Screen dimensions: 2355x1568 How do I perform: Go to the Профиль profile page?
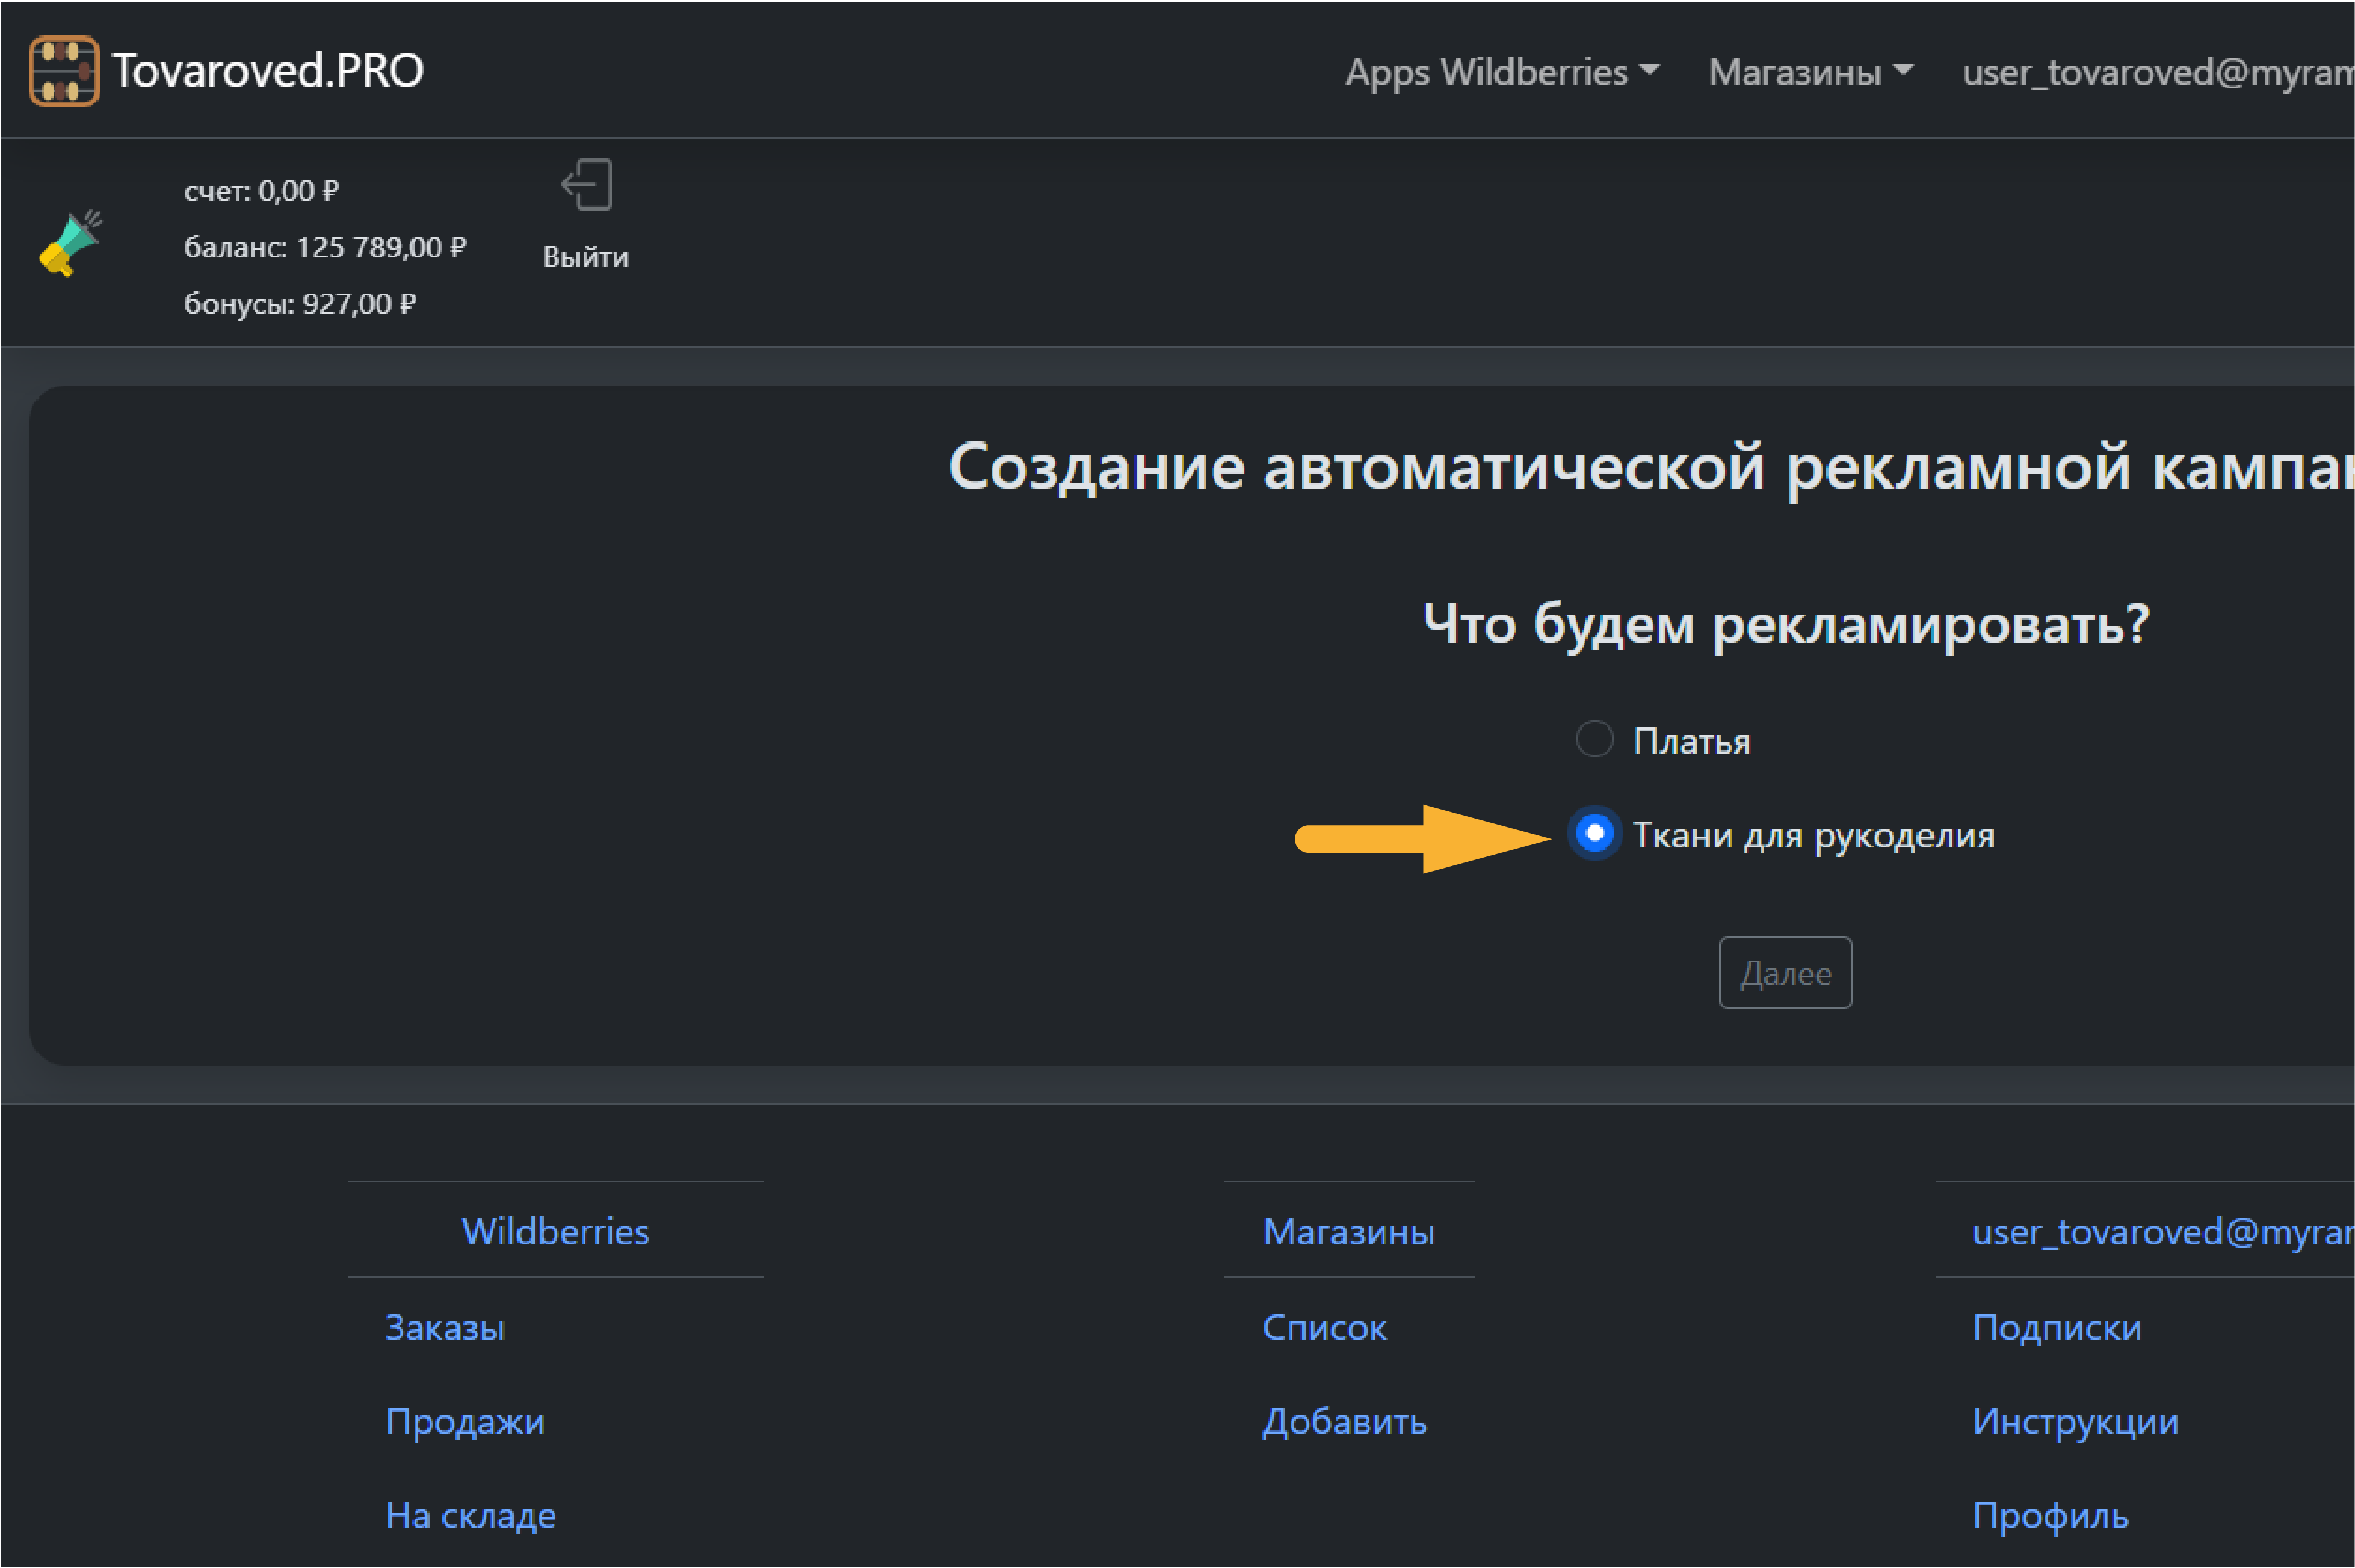[x=2052, y=1515]
